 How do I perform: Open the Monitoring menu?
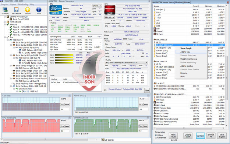click(x=23, y=4)
